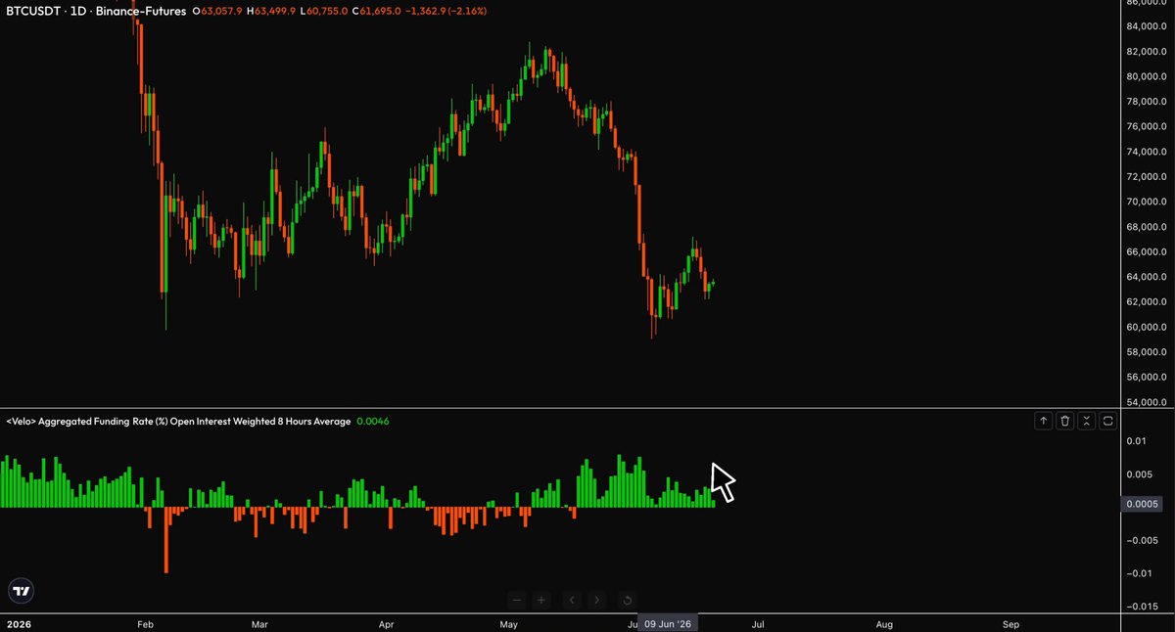The width and height of the screenshot is (1175, 632).
Task: Open the TradingView logo link
Action: pyautogui.click(x=21, y=591)
